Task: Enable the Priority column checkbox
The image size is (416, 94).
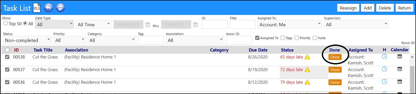Action: [x=297, y=38]
